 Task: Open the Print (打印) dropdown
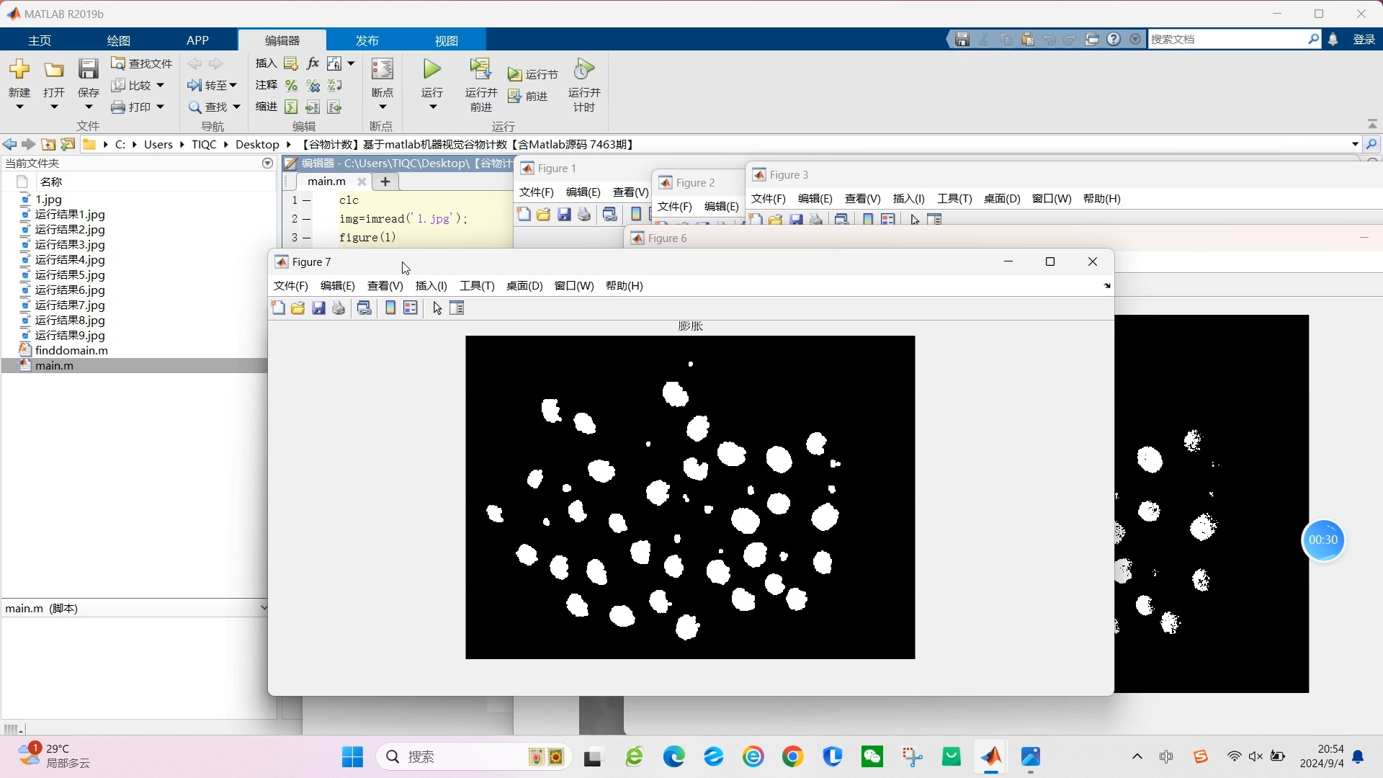tap(138, 107)
